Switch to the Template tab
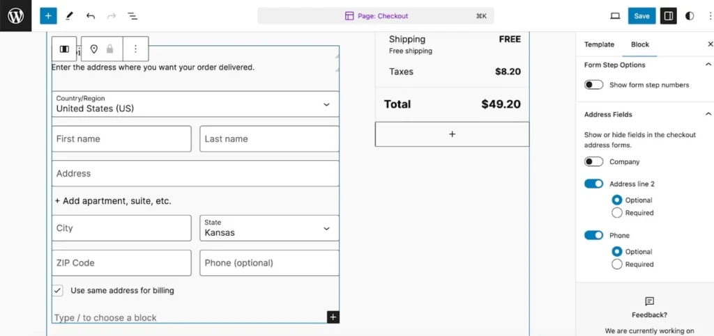 coord(599,45)
